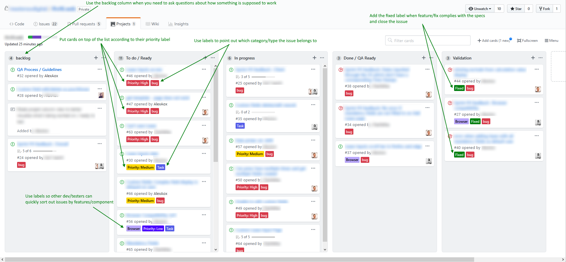Open the QA Process / Guidelines issue

tap(39, 69)
